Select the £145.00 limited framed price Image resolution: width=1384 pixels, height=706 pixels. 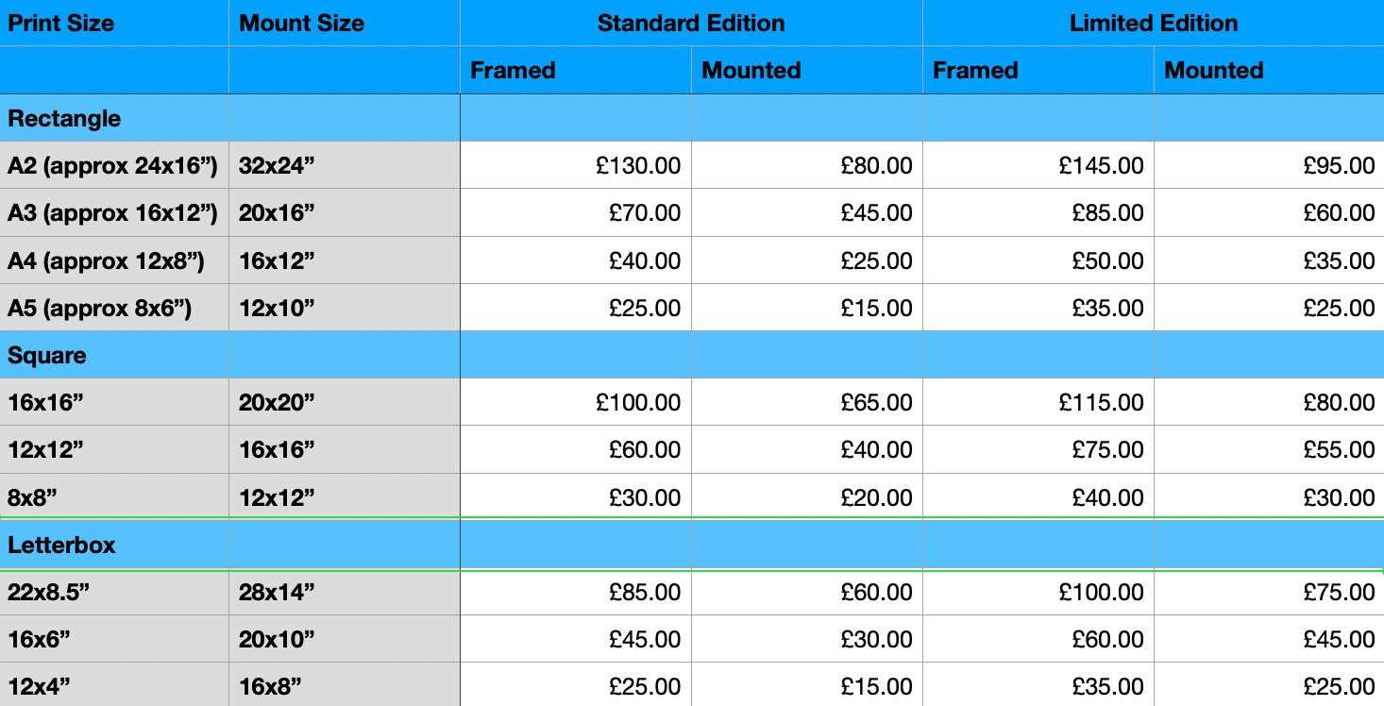click(x=1038, y=166)
